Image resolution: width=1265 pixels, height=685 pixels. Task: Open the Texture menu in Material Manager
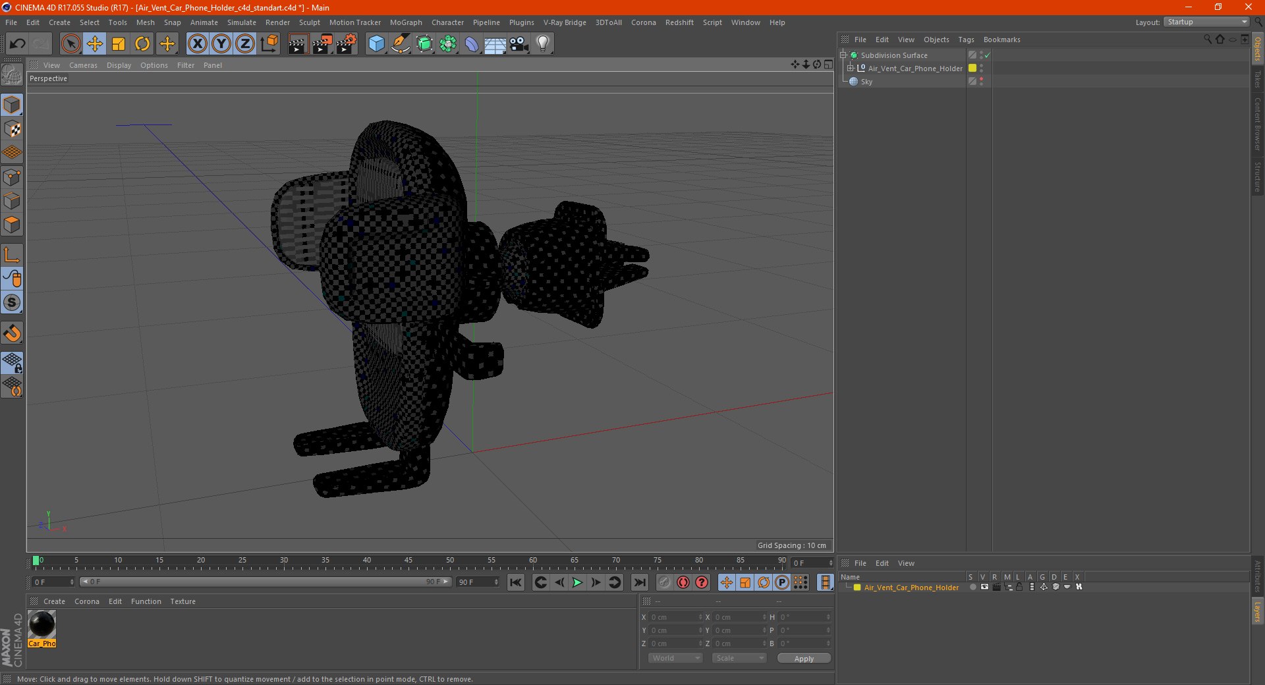point(183,601)
